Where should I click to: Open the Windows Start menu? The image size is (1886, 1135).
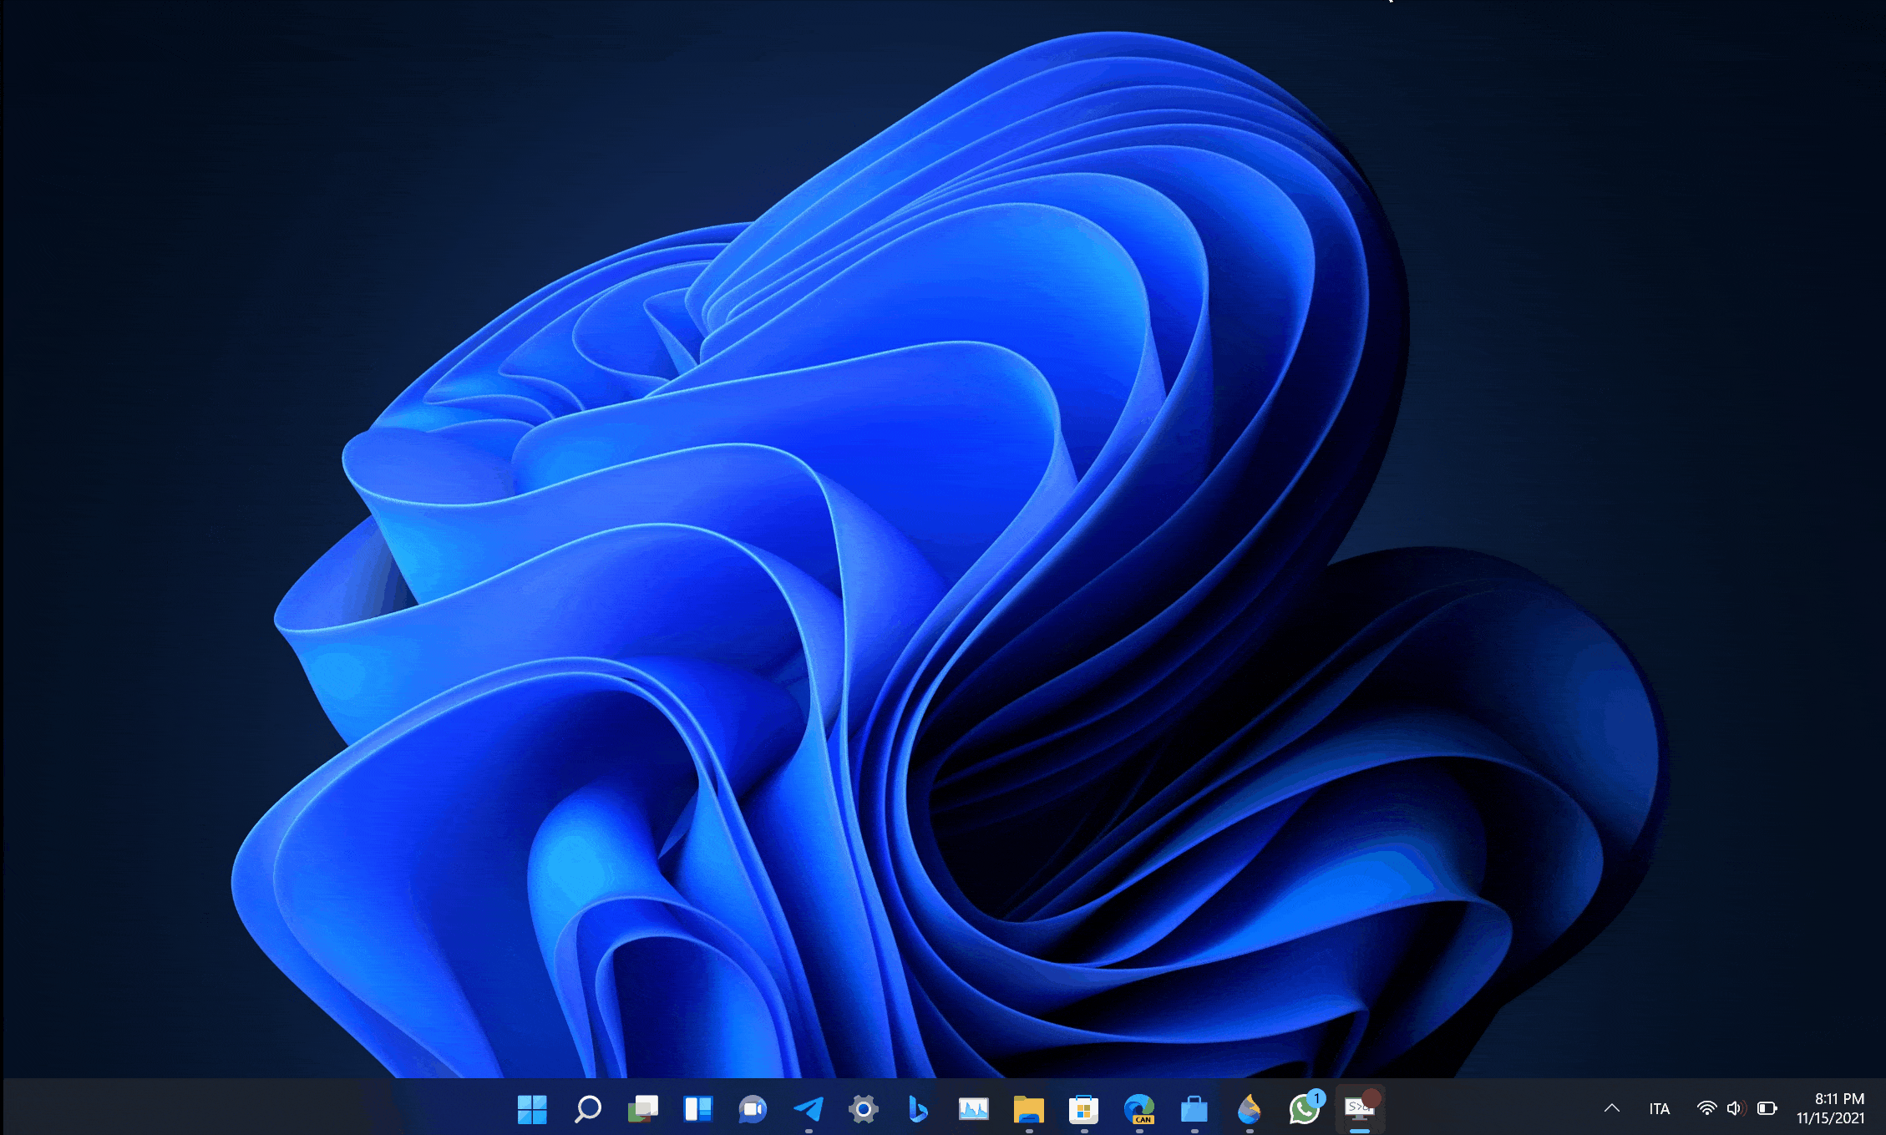[532, 1109]
